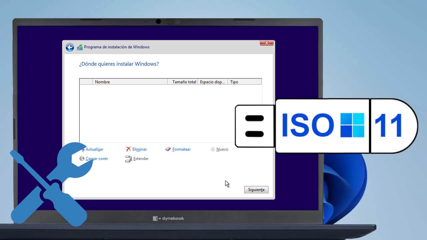Click the Nuevo star icon
Image resolution: width=427 pixels, height=240 pixels.
point(212,149)
